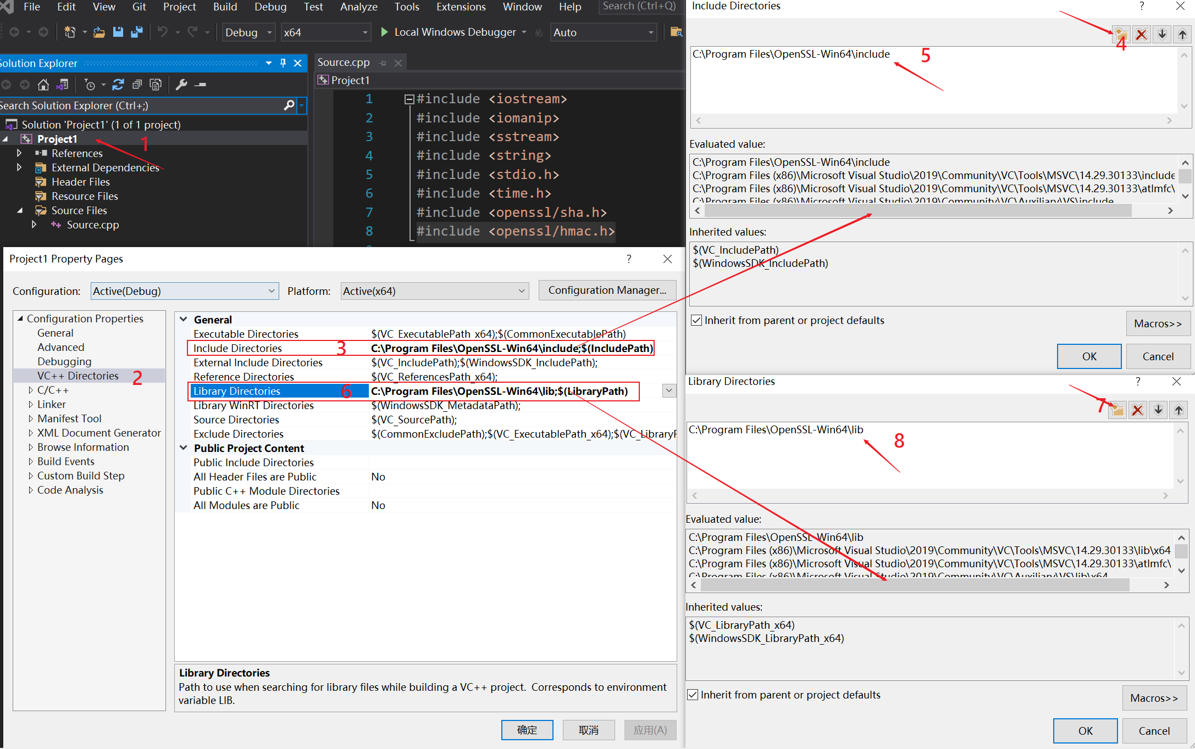Move line up in Include Directories dialog
This screenshot has height=749, width=1195.
tap(1182, 35)
